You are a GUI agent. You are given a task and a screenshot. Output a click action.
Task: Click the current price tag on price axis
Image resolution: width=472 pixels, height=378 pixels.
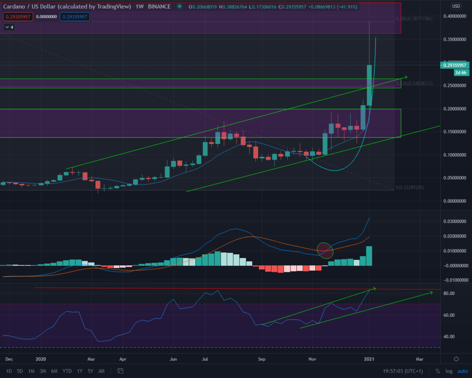point(454,65)
